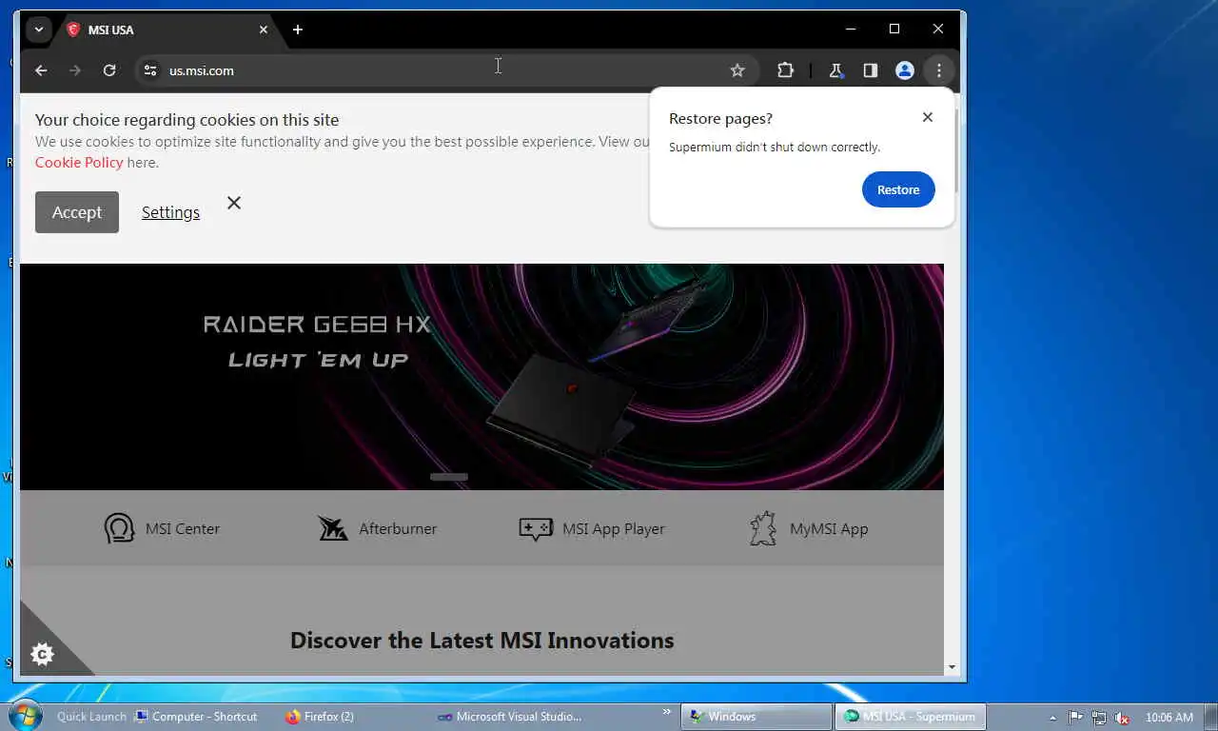This screenshot has width=1218, height=731.
Task: Switch to the Windows taskbar button
Action: 756,717
